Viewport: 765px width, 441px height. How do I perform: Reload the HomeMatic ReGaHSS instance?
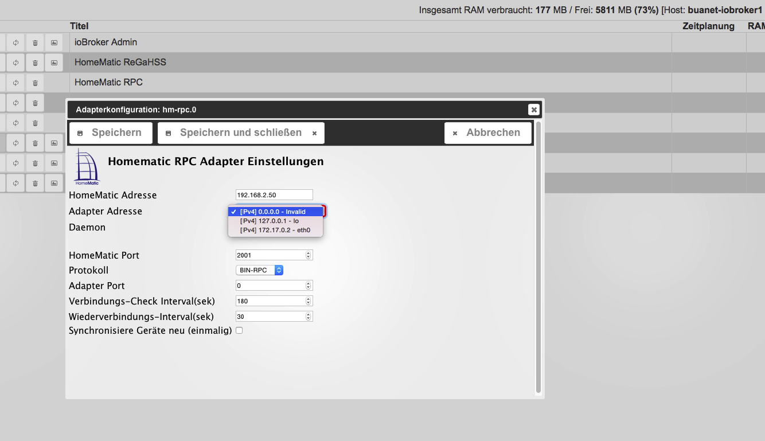click(x=15, y=63)
